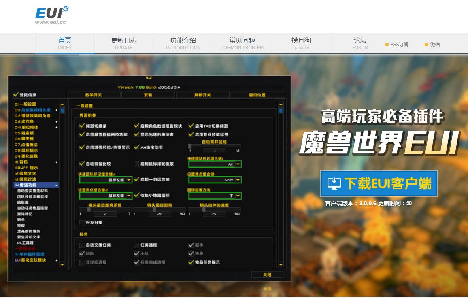Click the 教学开关 button

point(94,95)
